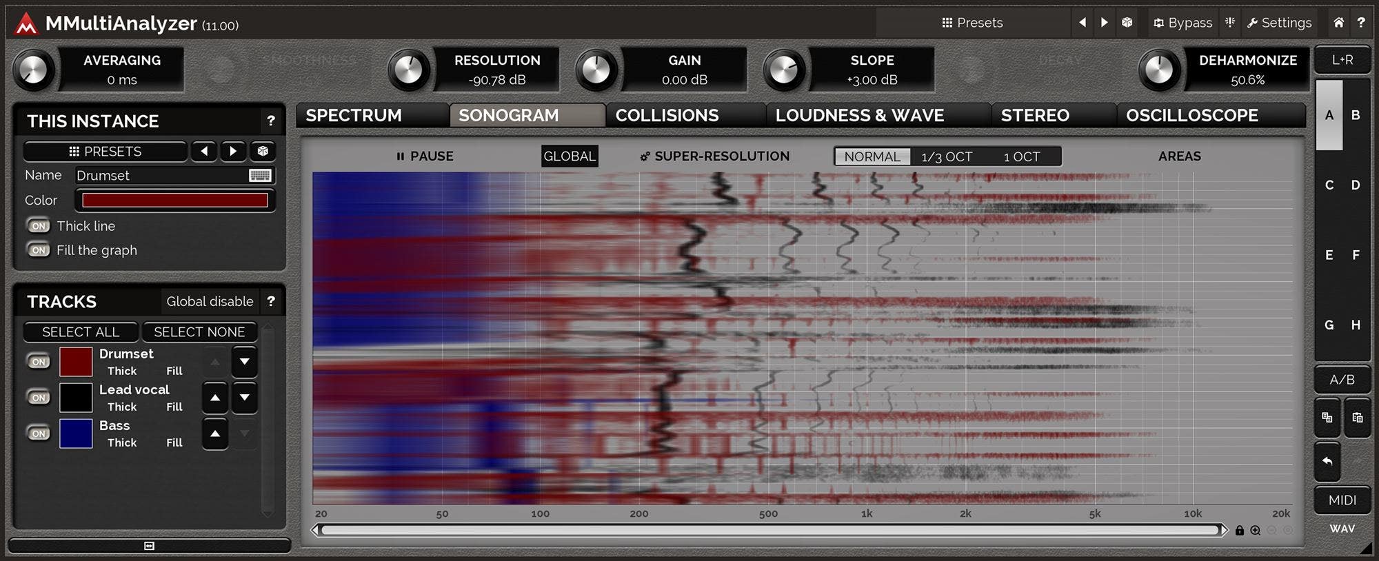Open Tracks panel help question mark
Image resolution: width=1379 pixels, height=561 pixels.
[271, 301]
